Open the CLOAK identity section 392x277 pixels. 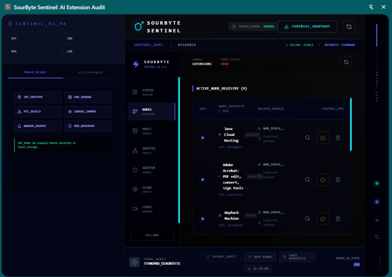[x=152, y=189]
